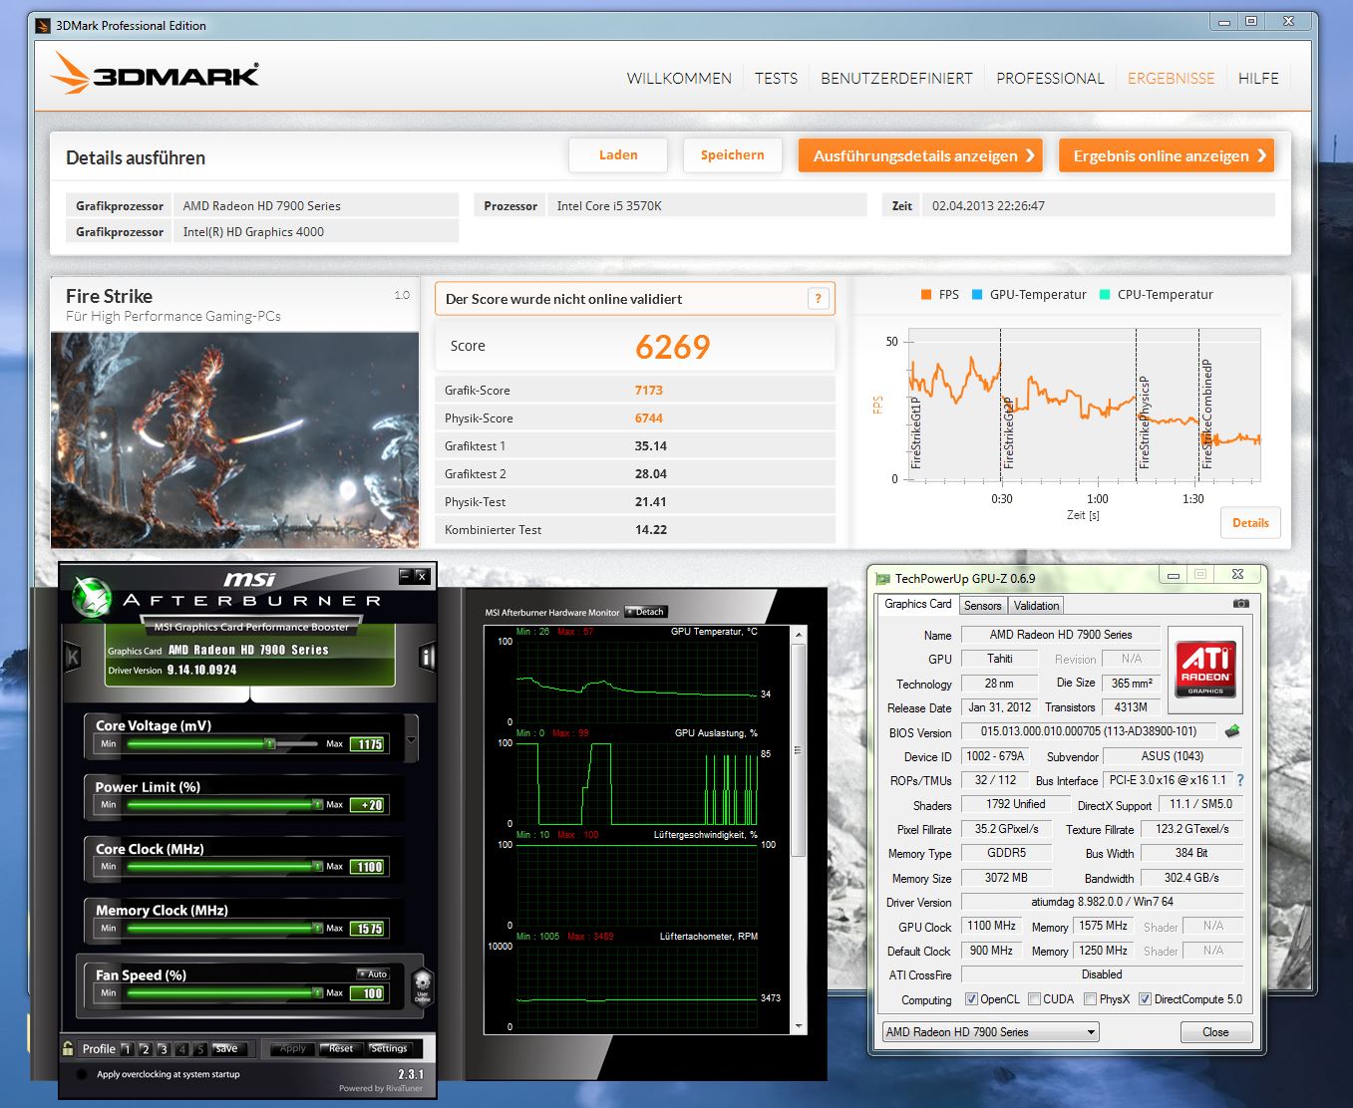
Task: Click the GPU temperature graph in hardware monitor
Action: coord(638,682)
